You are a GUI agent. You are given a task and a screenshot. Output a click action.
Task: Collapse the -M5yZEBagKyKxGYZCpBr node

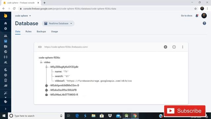click(x=46, y=67)
